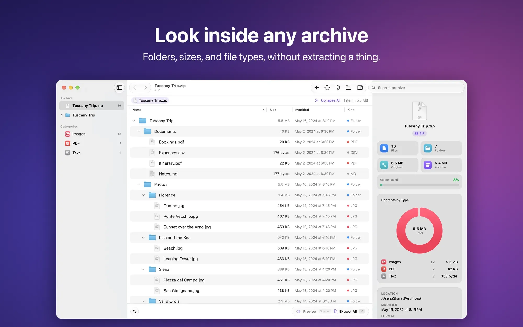Viewport: 523px width, 327px height.
Task: Click Images legend swatch in inspector
Action: 384,262
